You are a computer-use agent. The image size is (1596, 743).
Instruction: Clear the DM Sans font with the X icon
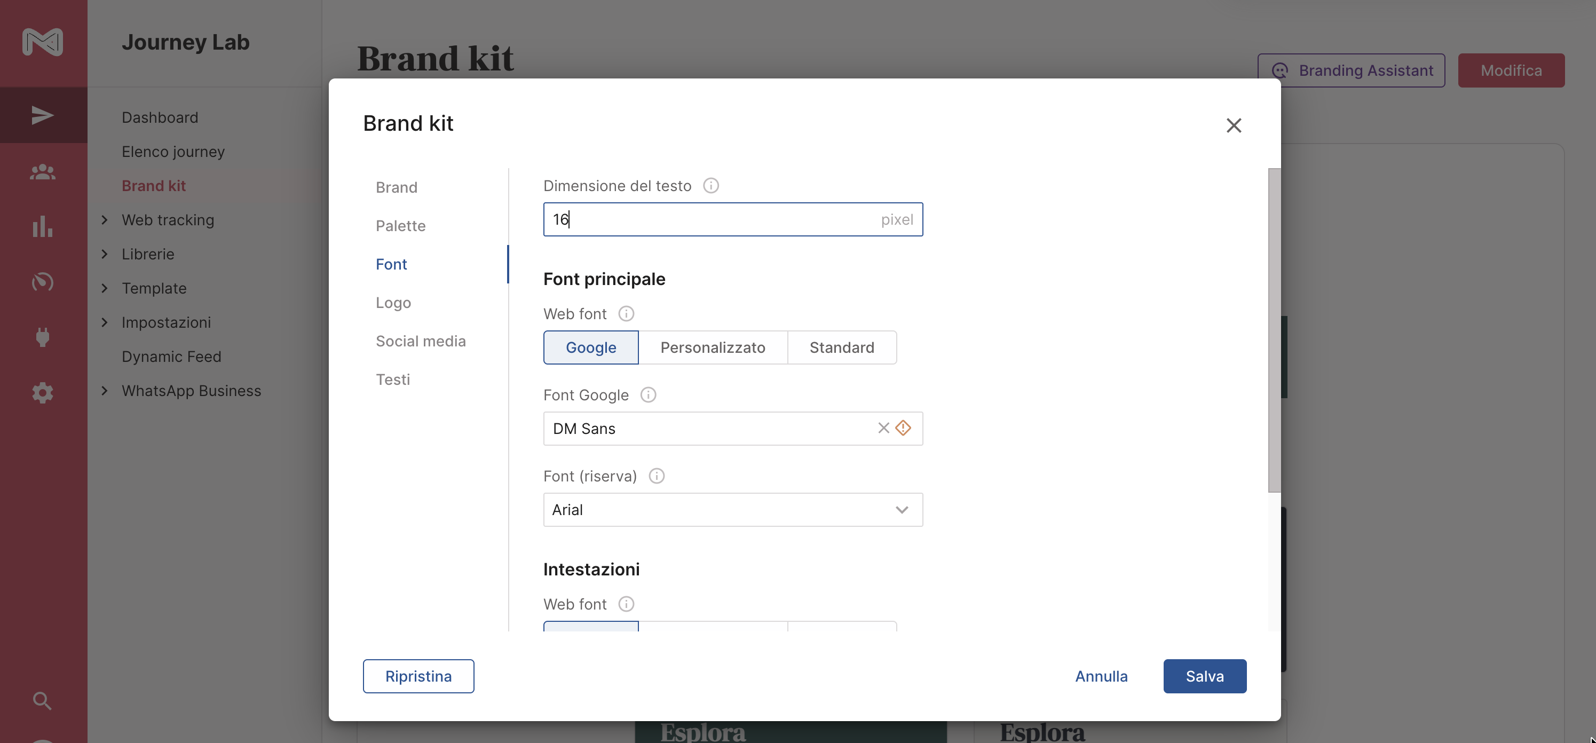883,428
